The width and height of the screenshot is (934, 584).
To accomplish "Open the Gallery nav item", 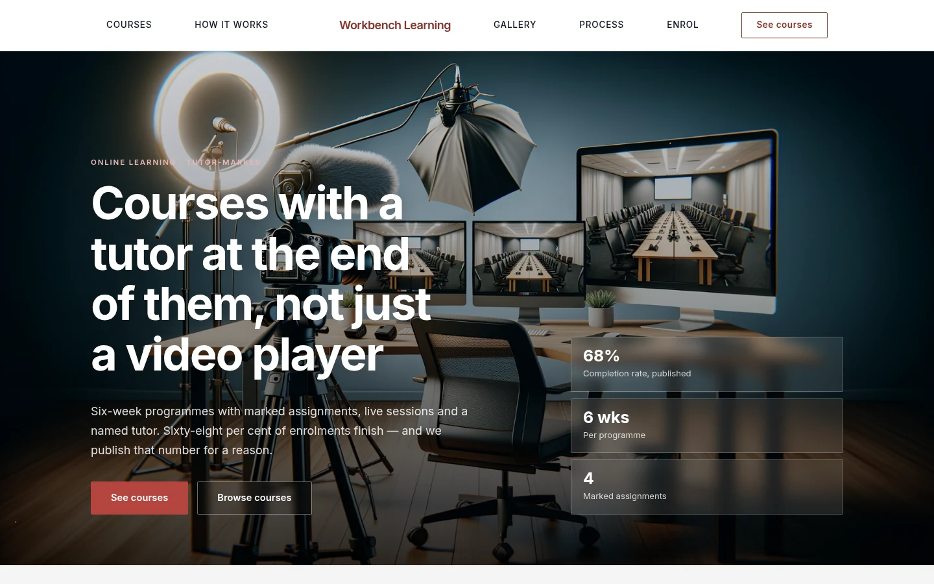I will click(x=515, y=25).
